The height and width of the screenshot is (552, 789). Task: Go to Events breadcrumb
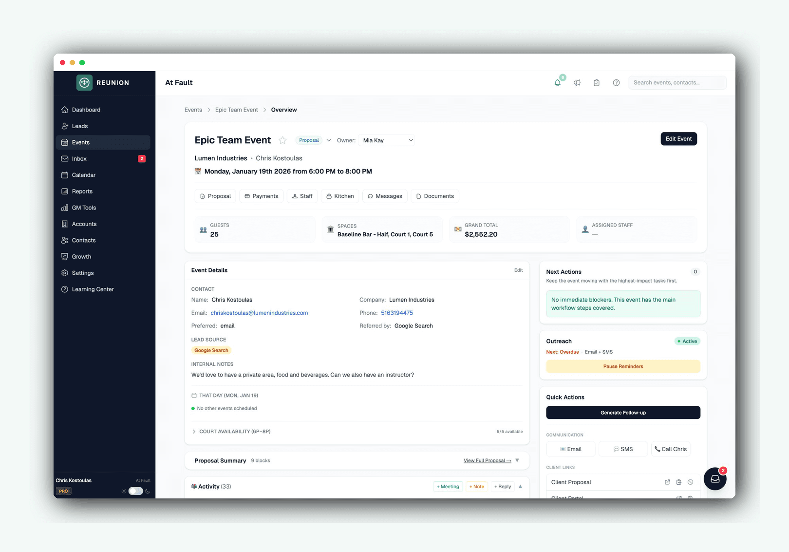click(x=193, y=110)
